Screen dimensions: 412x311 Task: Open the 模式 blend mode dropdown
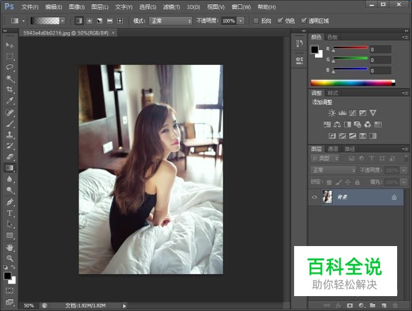point(170,20)
